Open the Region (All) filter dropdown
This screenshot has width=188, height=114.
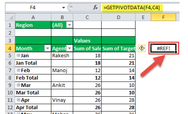pyautogui.click(x=70, y=25)
